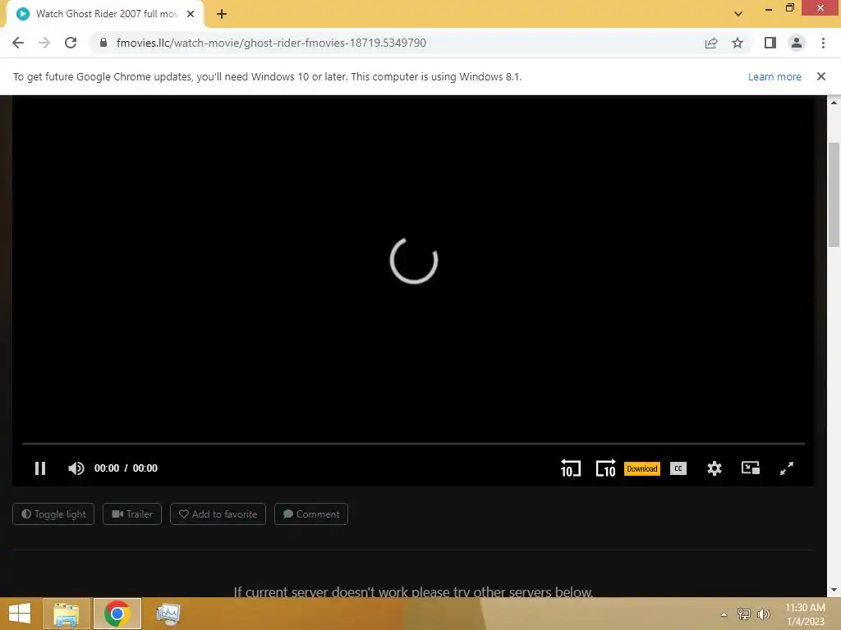Close the Ghost Rider tab
841x630 pixels.
[191, 14]
